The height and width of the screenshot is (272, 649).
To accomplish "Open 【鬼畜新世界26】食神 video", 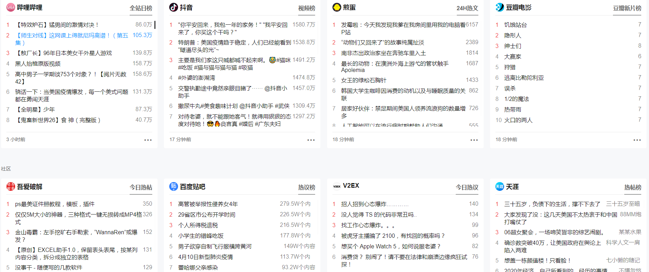I will click(58, 120).
